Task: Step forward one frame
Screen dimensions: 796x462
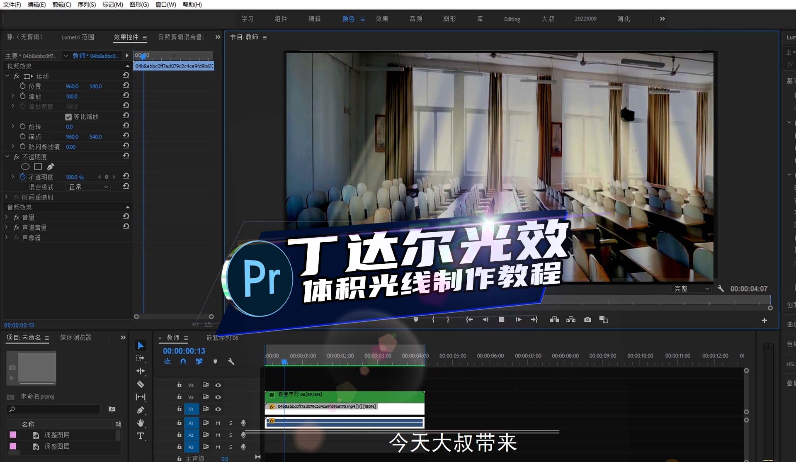Action: click(518, 320)
